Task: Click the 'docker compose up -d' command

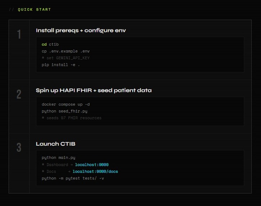Action: (65, 105)
